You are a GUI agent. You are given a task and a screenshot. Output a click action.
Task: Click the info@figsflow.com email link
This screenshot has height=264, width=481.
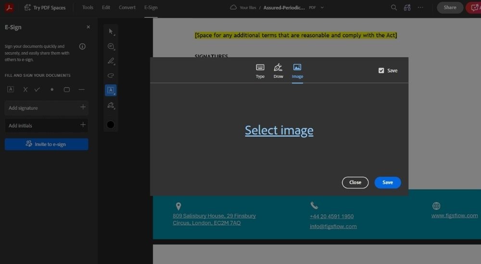pos(333,227)
